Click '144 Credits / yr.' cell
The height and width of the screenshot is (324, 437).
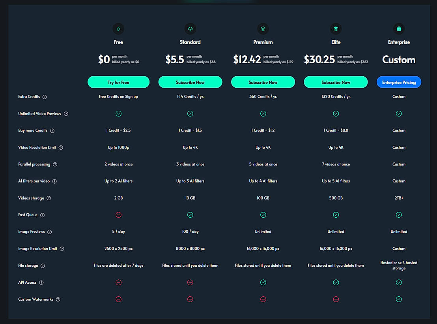coord(190,97)
